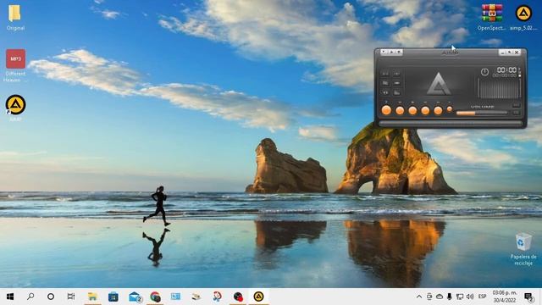The width and height of the screenshot is (542, 305).
Task: Close the AIMP player window
Action: point(517,53)
